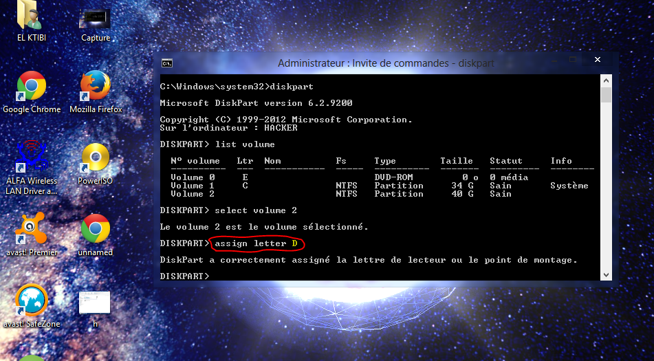This screenshot has height=361, width=654.
Task: Click the scrollbar down arrow in console
Action: pos(606,275)
